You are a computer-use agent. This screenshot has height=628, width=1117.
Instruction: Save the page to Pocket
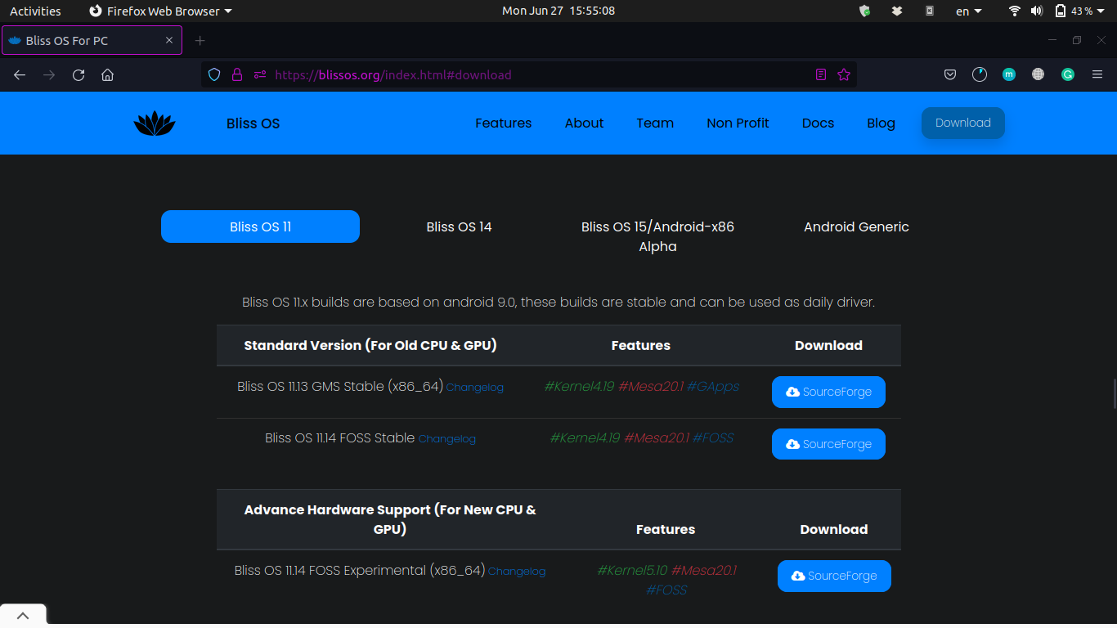[x=949, y=74]
